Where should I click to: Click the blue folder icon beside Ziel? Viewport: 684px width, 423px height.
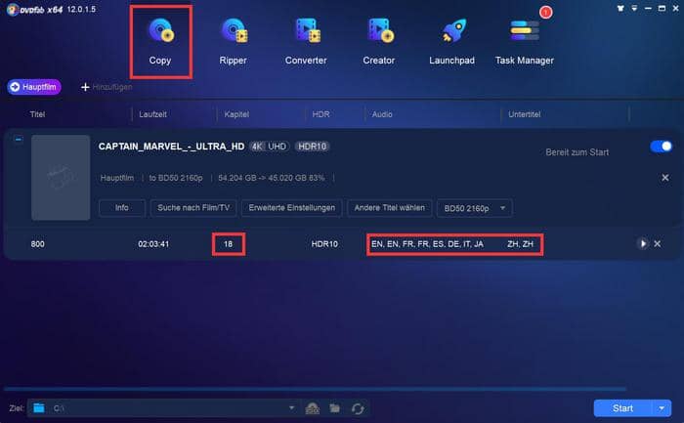point(39,408)
